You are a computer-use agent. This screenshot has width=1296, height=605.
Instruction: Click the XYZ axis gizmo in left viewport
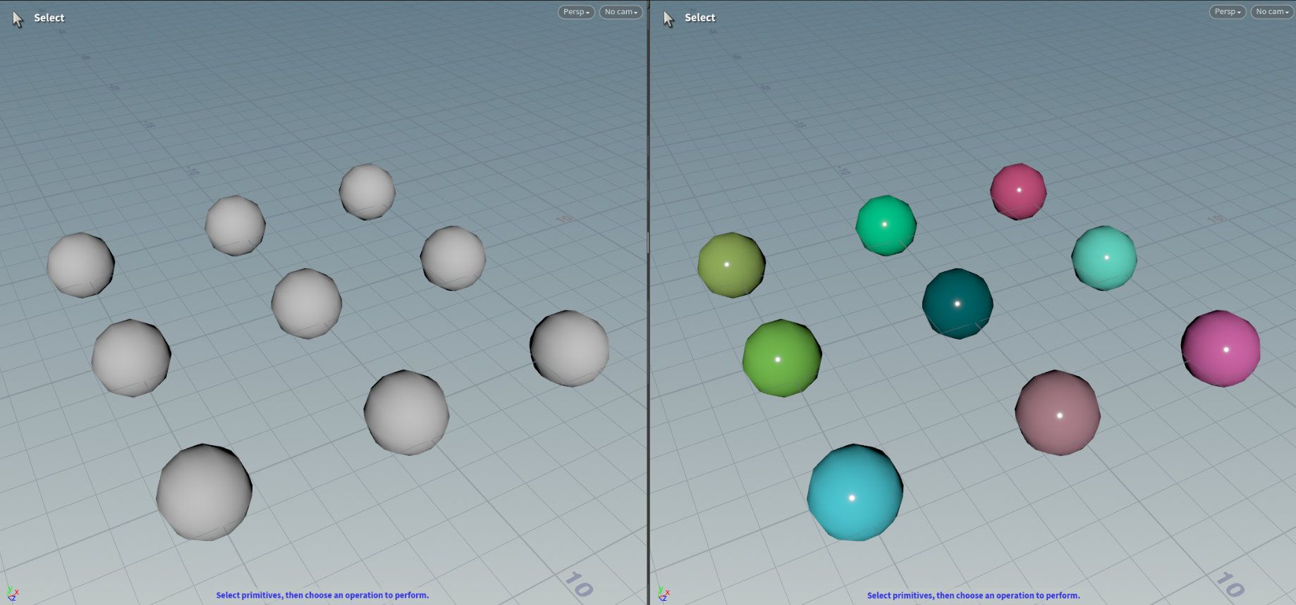click(x=12, y=594)
